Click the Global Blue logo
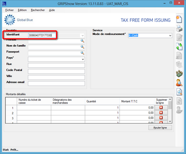The width and height of the screenshot is (186, 154). 19,20
